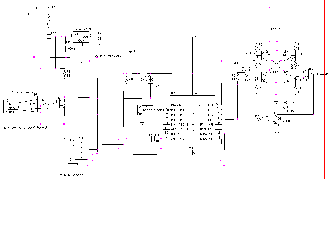330x238 pixels.
Task: Click the "OSC1/CLKI" pin label
Action: [x=180, y=130]
